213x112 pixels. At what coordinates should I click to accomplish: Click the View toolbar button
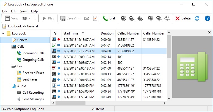coord(12,18)
